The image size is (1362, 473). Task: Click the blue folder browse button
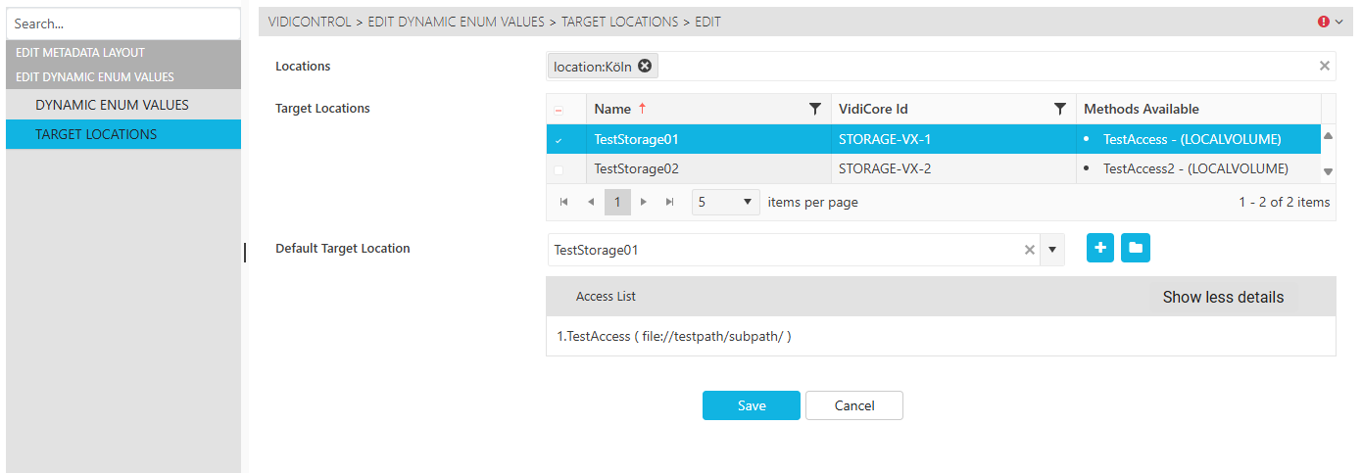1135,249
